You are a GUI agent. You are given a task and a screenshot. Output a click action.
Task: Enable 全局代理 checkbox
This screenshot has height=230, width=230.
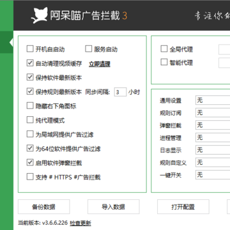(x=164, y=49)
